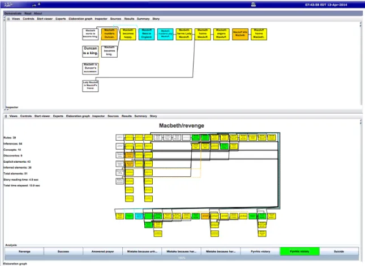Click 'Macbeth becomes king' white node

click(x=109, y=51)
